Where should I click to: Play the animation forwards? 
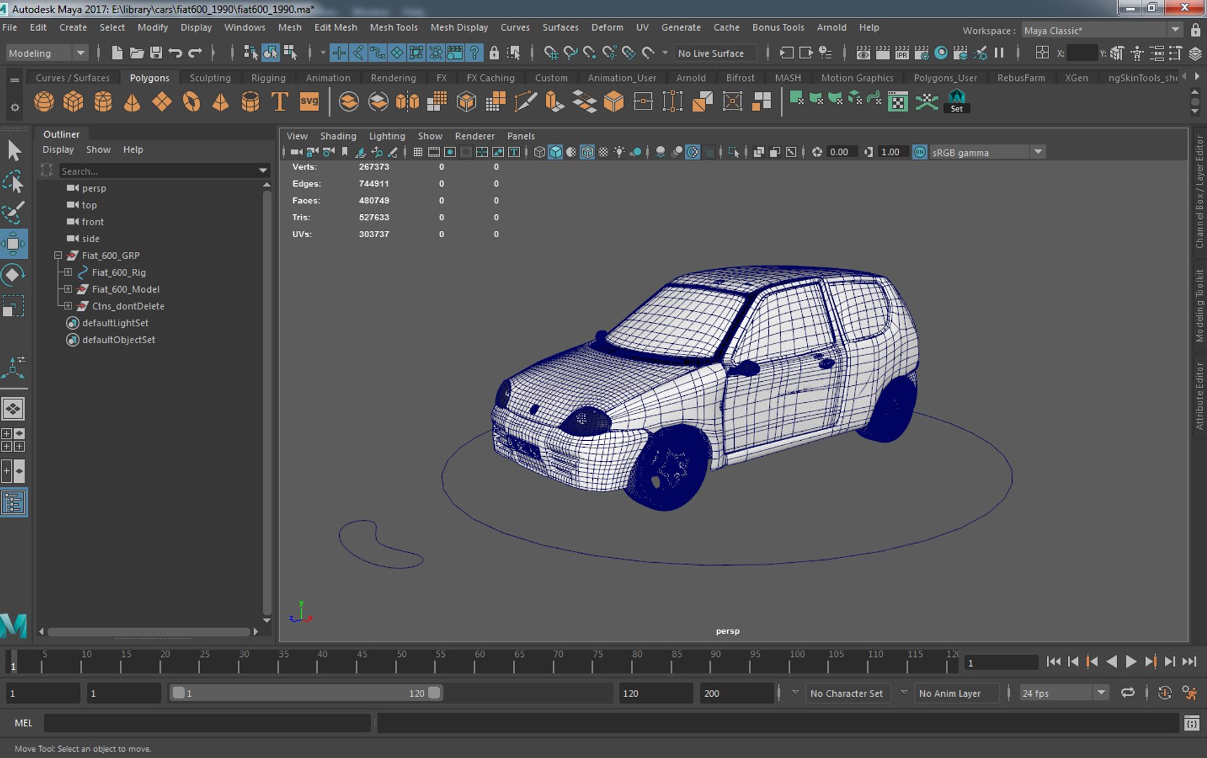click(x=1131, y=662)
